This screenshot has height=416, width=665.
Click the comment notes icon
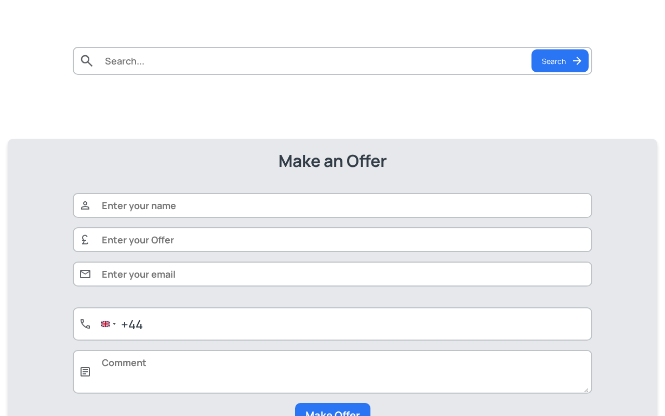tap(85, 372)
